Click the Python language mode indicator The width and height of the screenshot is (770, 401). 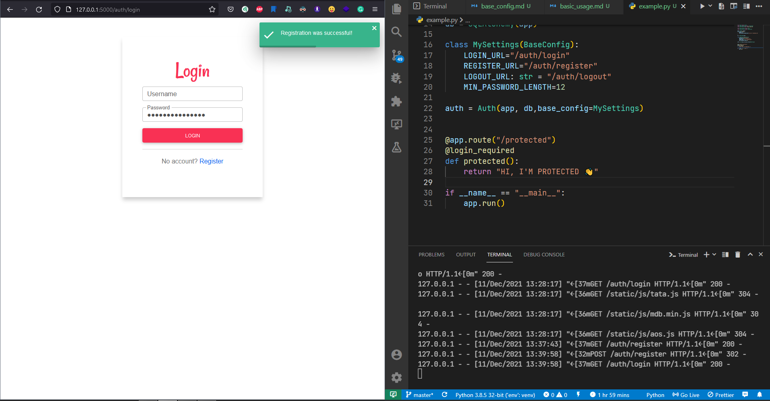point(655,395)
